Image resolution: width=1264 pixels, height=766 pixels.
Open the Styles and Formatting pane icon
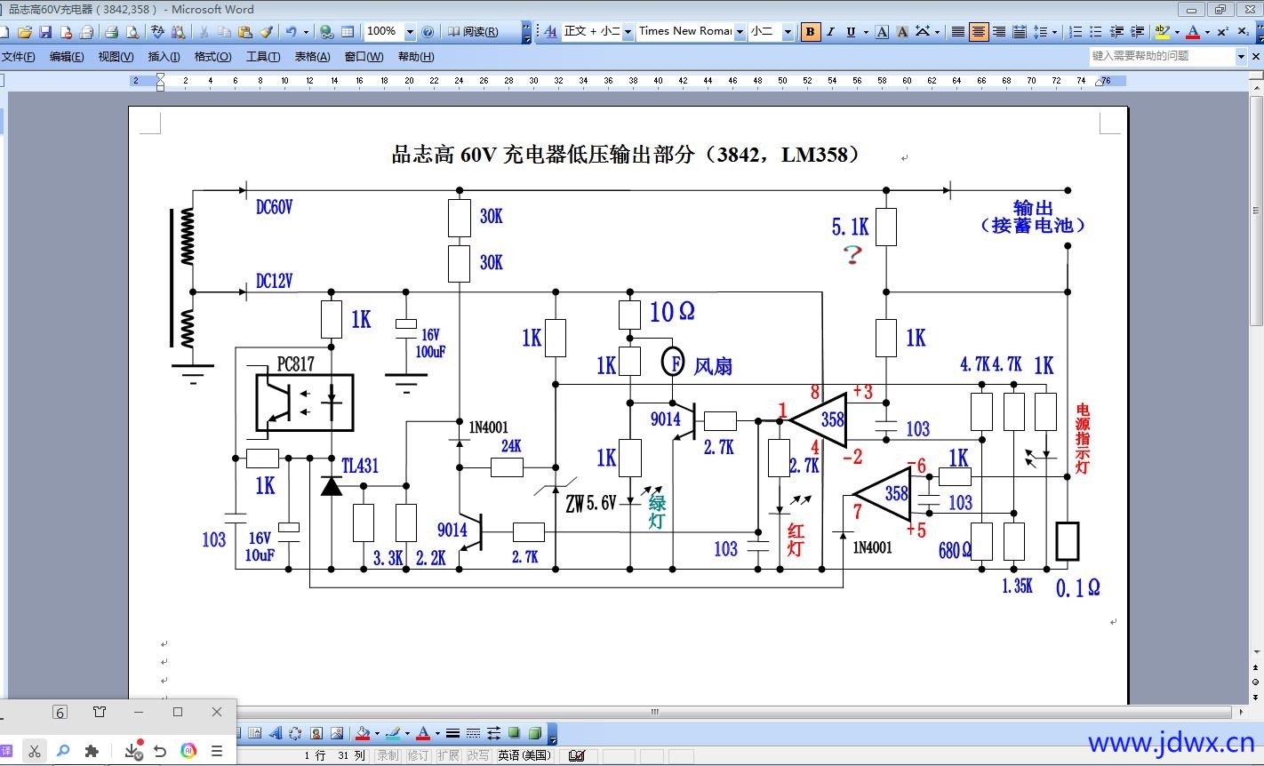[550, 32]
